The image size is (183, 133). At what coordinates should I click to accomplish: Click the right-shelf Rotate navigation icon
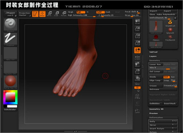point(137,79)
